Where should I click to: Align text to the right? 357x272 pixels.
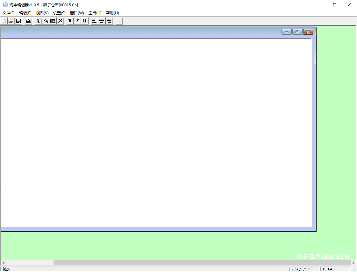(109, 21)
